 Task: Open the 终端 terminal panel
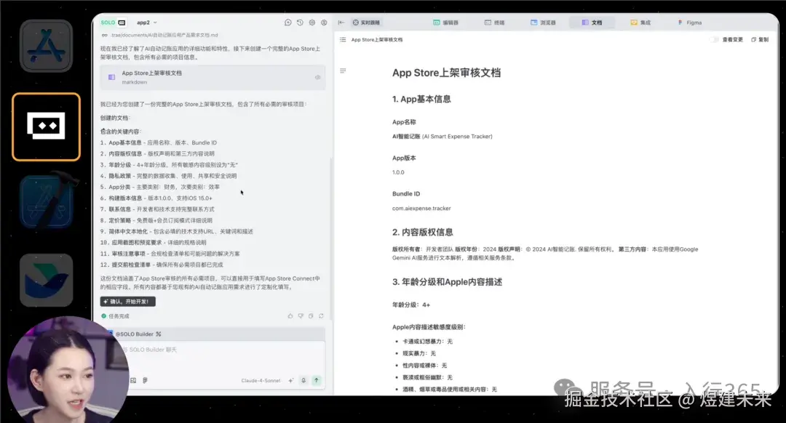tap(494, 22)
